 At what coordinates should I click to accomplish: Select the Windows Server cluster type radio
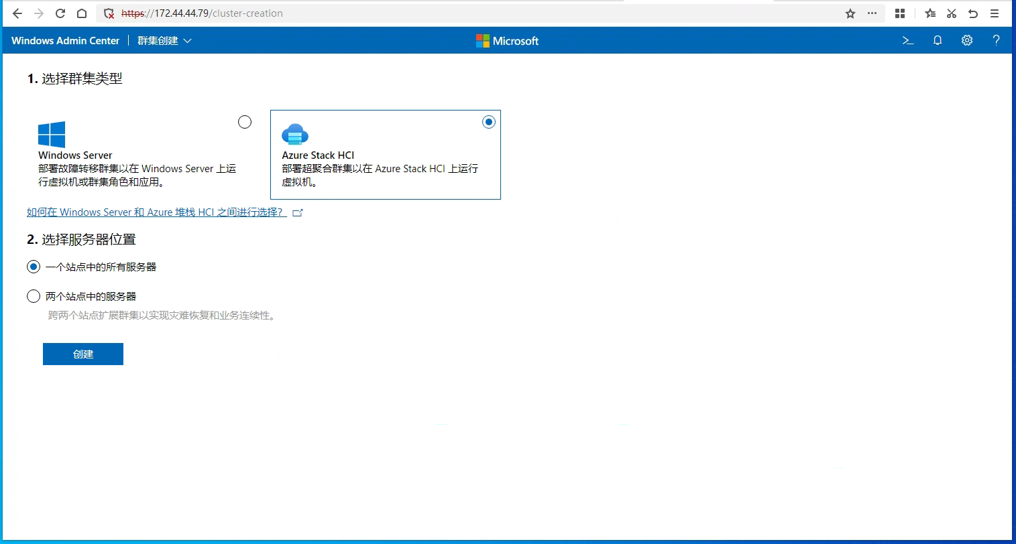(245, 122)
